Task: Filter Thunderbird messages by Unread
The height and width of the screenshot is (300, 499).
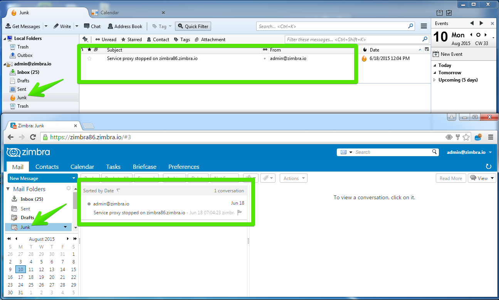Action: 106,39
